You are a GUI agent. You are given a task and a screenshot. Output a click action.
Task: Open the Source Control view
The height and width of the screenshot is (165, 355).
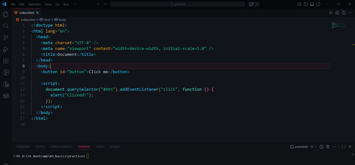[6, 37]
